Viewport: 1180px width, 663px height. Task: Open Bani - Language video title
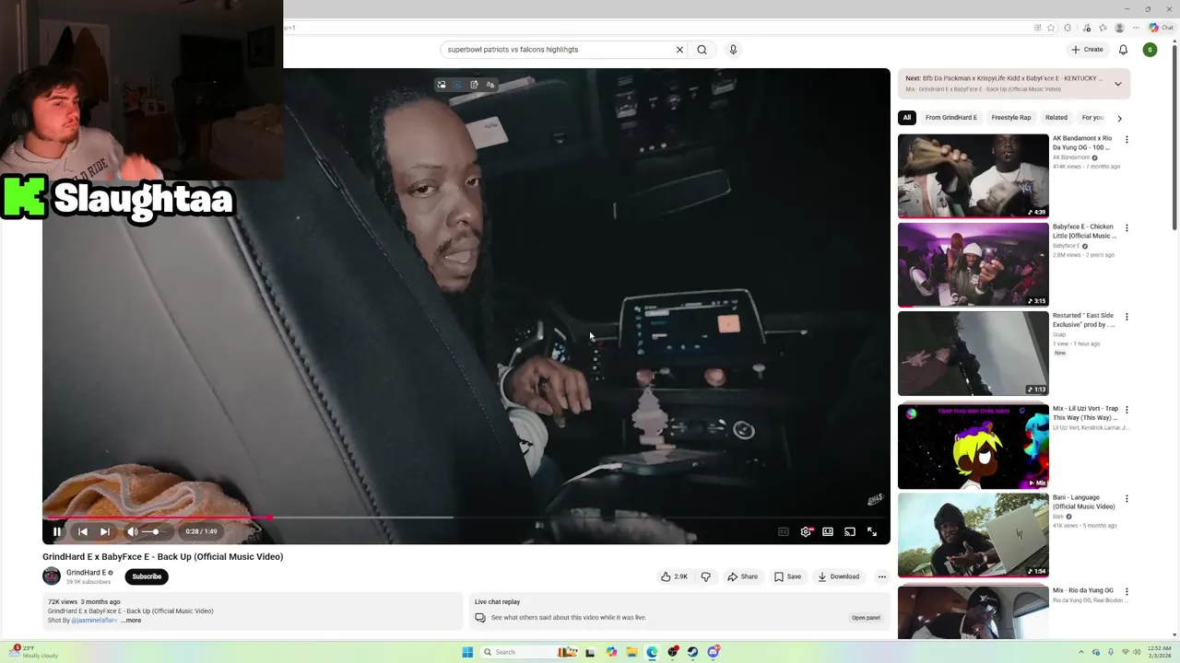tap(1084, 502)
